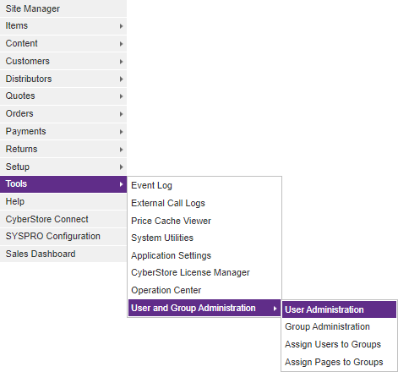Open SYSPRO Configuration
This screenshot has width=398, height=372.
(63, 237)
